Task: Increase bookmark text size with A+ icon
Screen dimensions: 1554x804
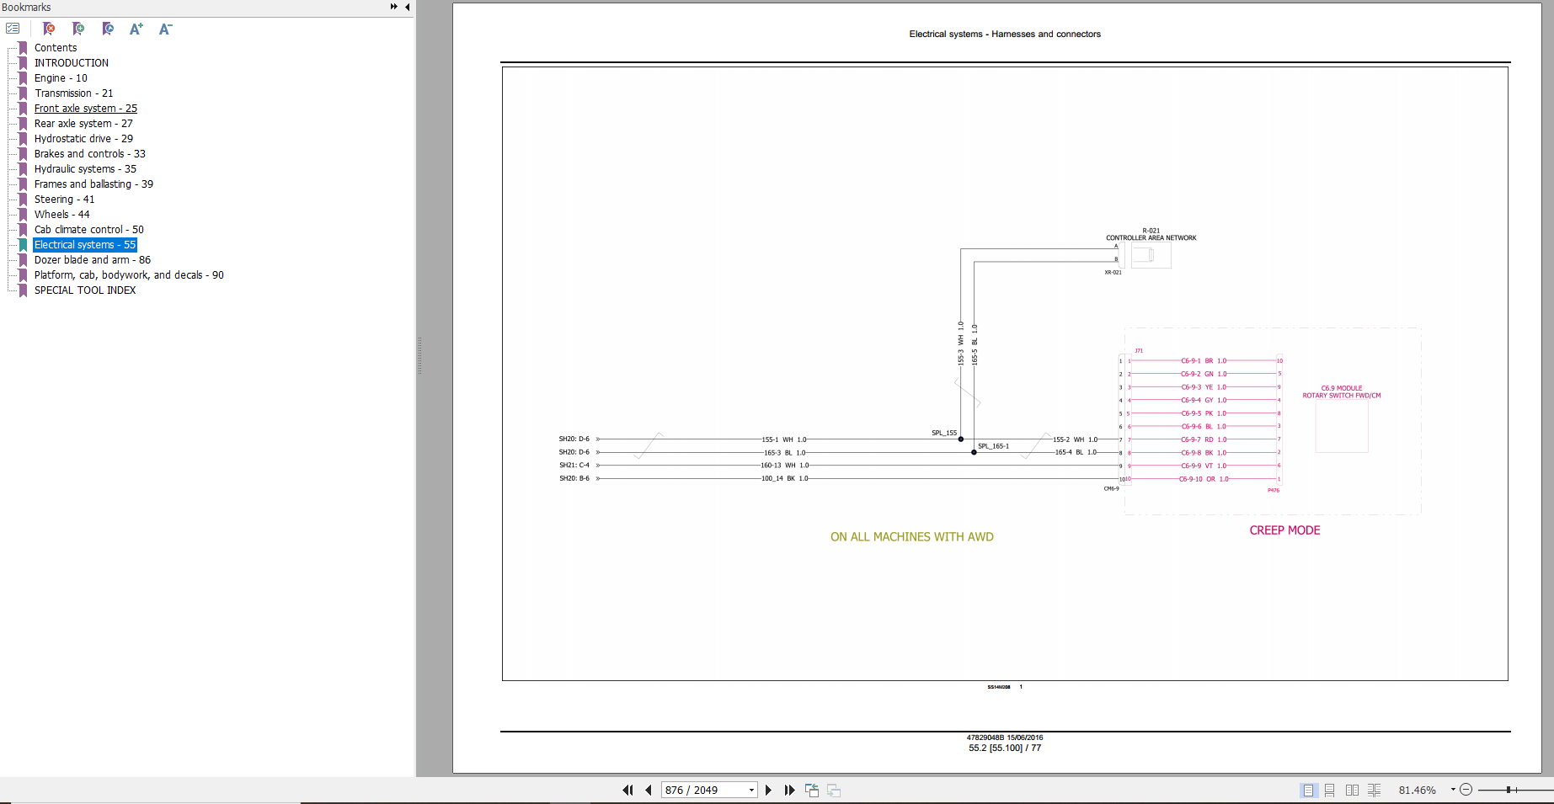Action: click(136, 29)
